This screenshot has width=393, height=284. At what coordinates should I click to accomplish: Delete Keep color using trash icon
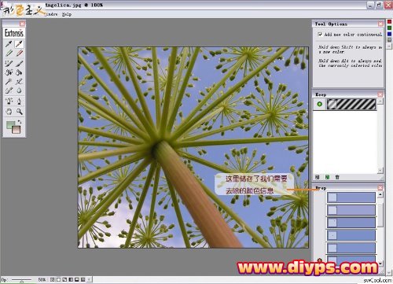(x=337, y=177)
